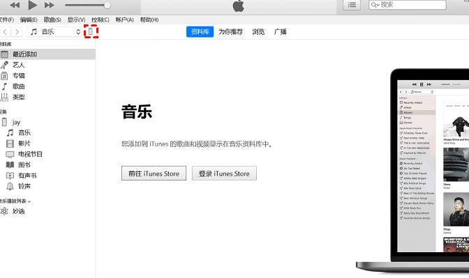Open the 文件(F) menu
Screen dimensions: 469x278
[x=6, y=20]
